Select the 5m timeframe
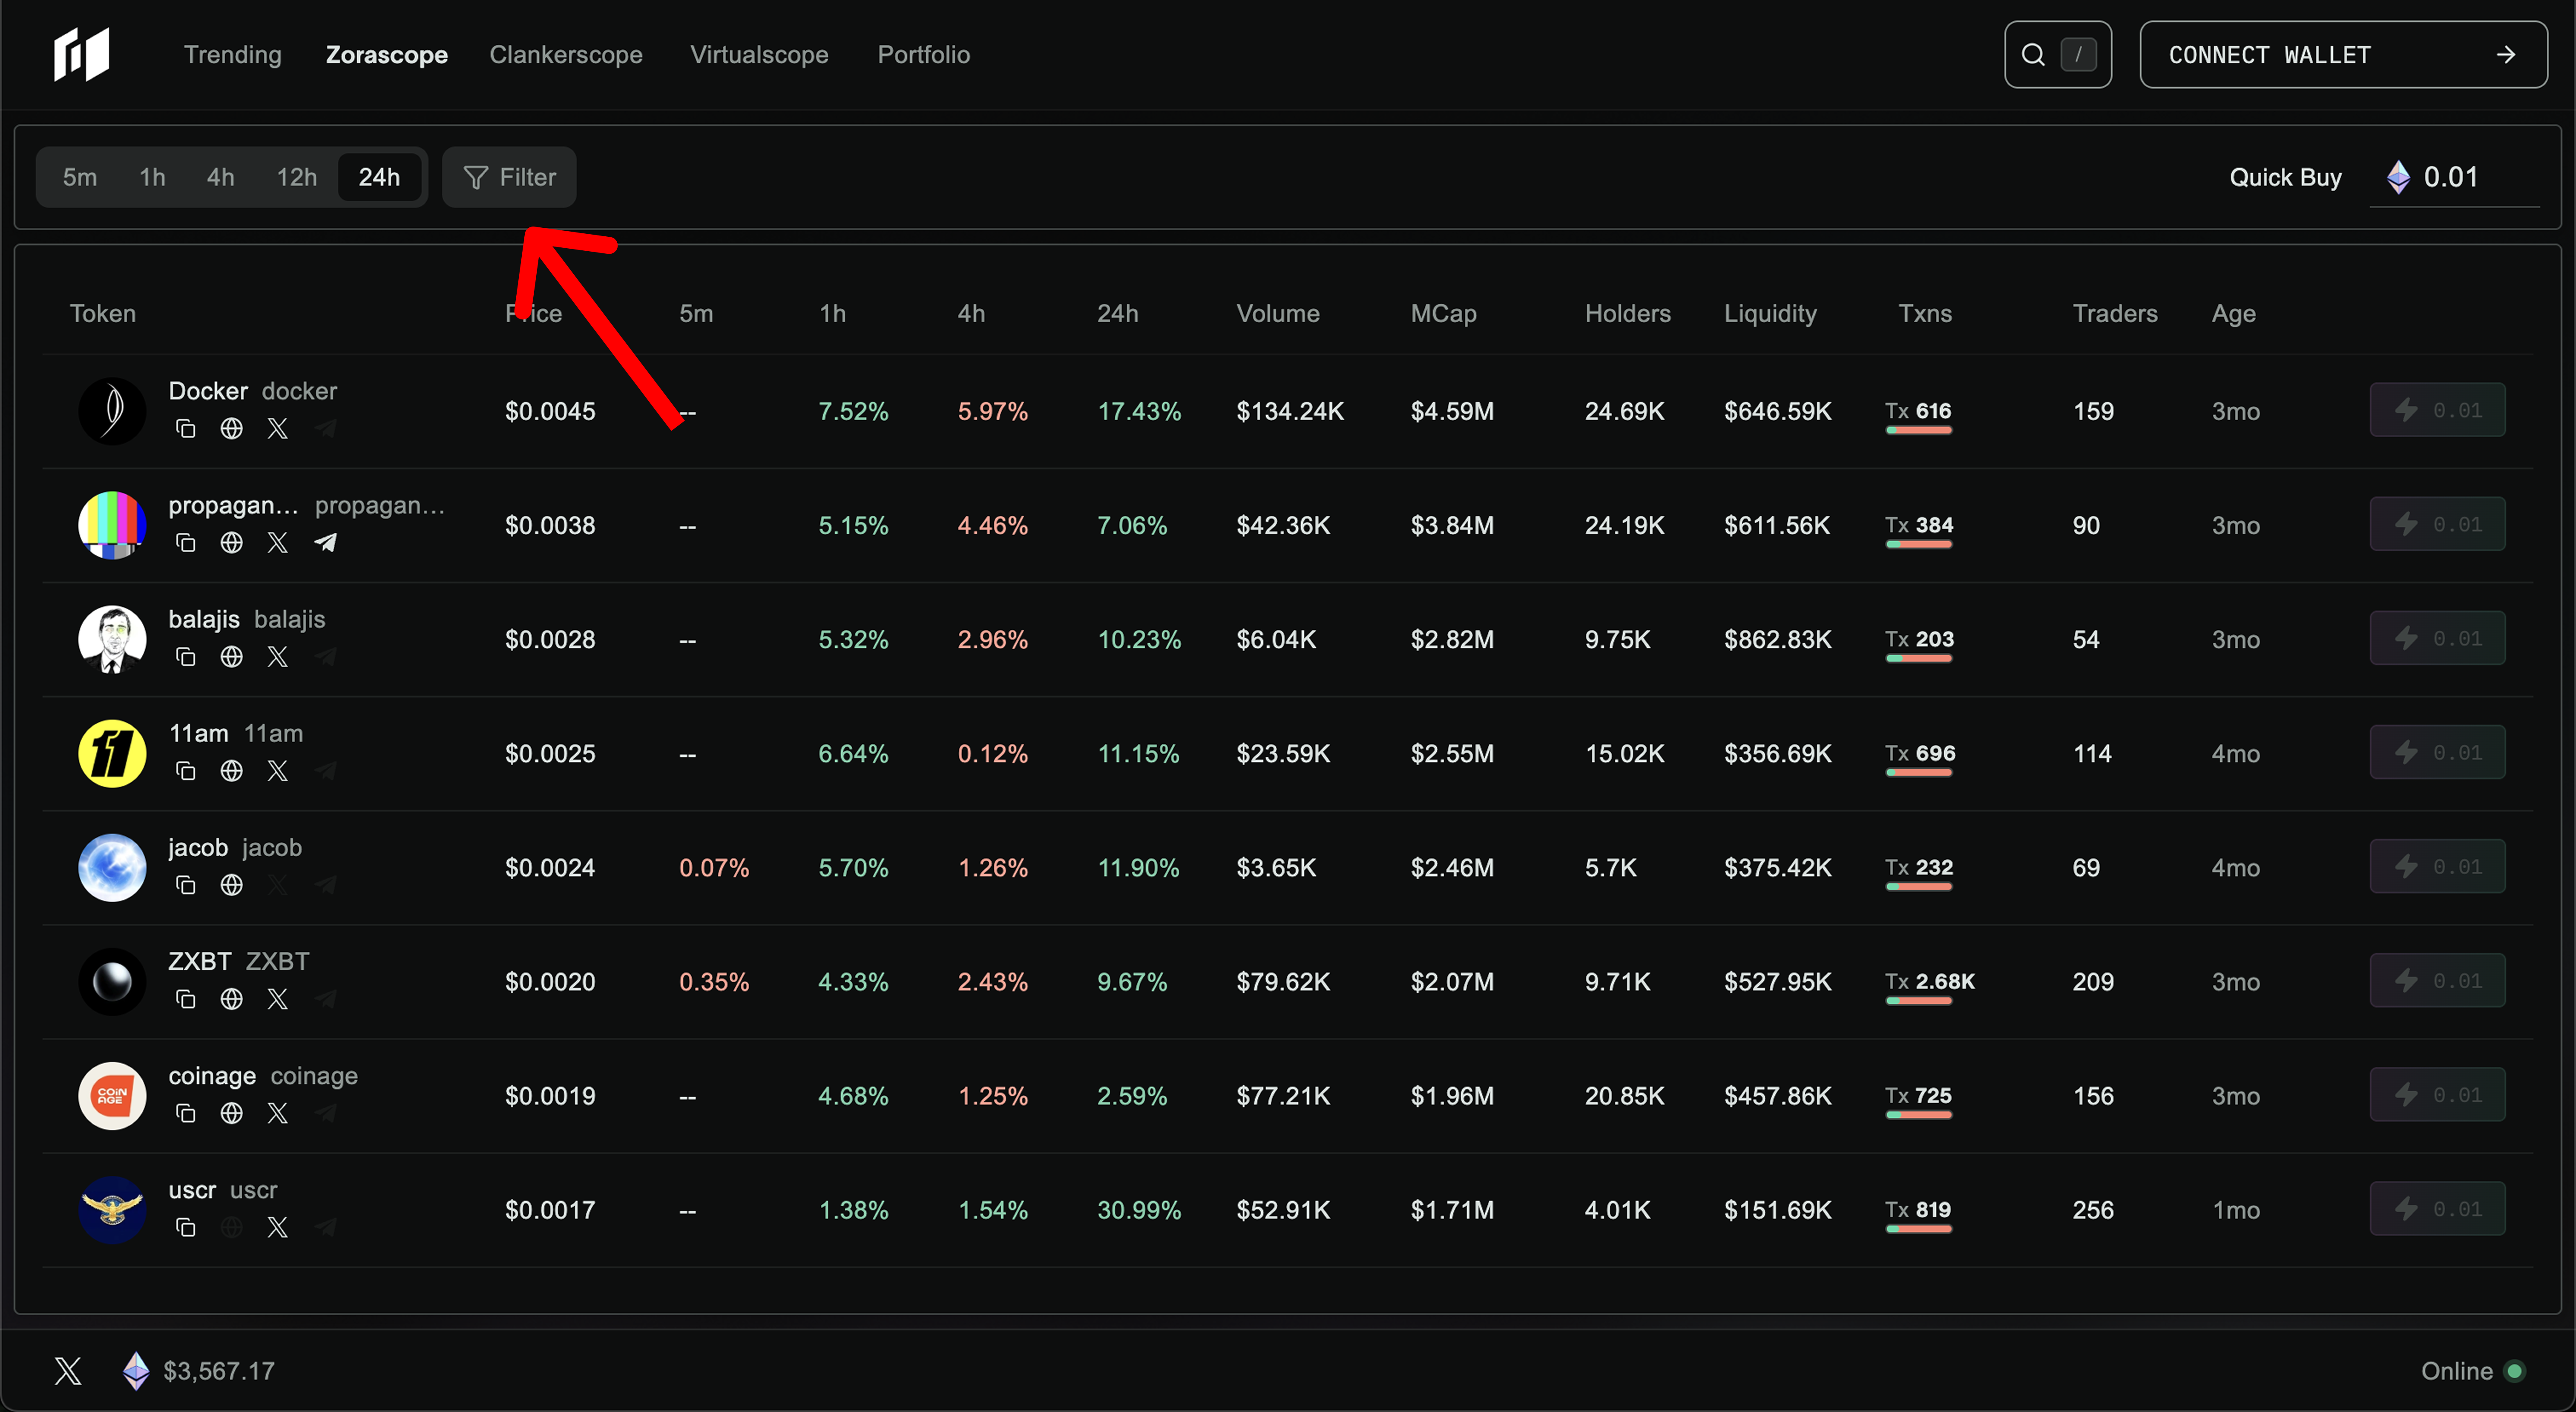Image resolution: width=2576 pixels, height=1412 pixels. 80,177
